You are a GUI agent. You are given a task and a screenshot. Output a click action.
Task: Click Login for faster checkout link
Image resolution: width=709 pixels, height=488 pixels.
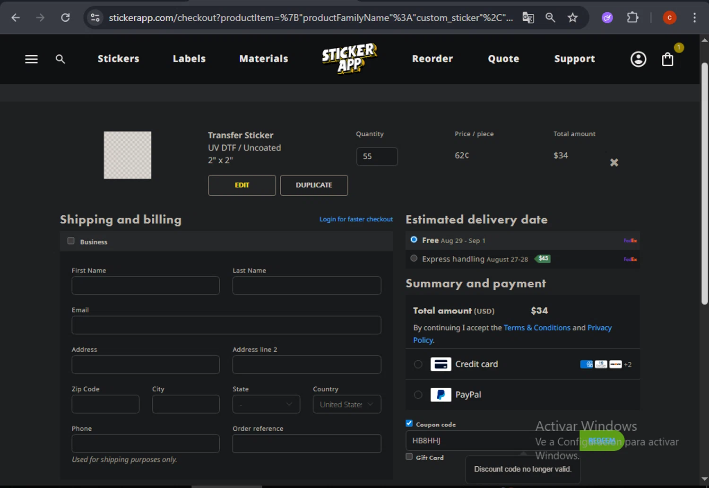tap(356, 219)
